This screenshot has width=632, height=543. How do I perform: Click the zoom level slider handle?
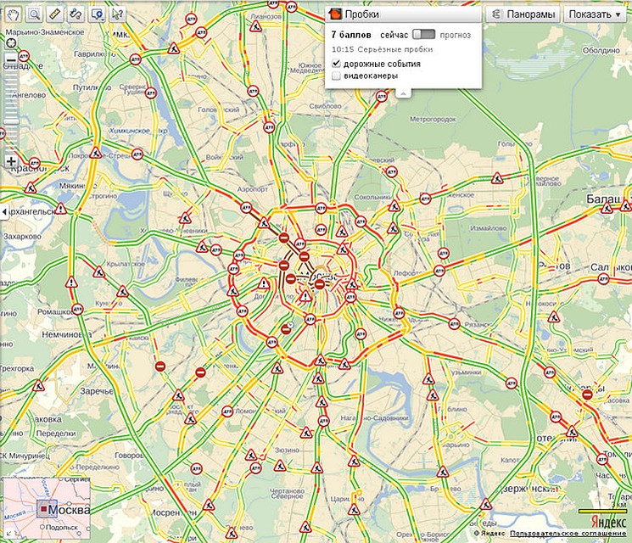pos(11,121)
